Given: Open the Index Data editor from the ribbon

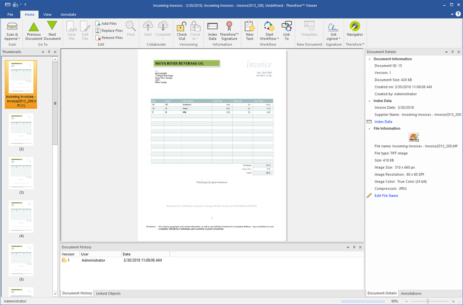Looking at the screenshot, I should point(212,31).
